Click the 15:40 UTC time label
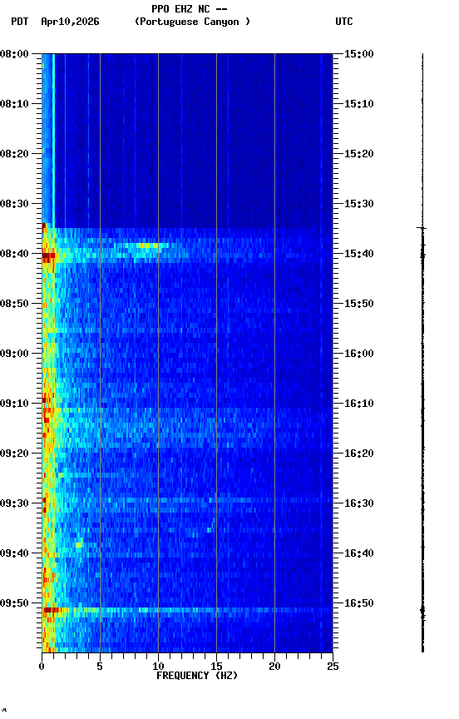 [359, 254]
